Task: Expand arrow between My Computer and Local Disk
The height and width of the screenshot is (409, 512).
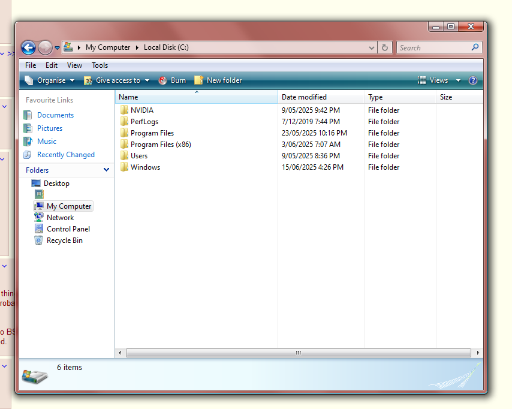Action: 137,48
